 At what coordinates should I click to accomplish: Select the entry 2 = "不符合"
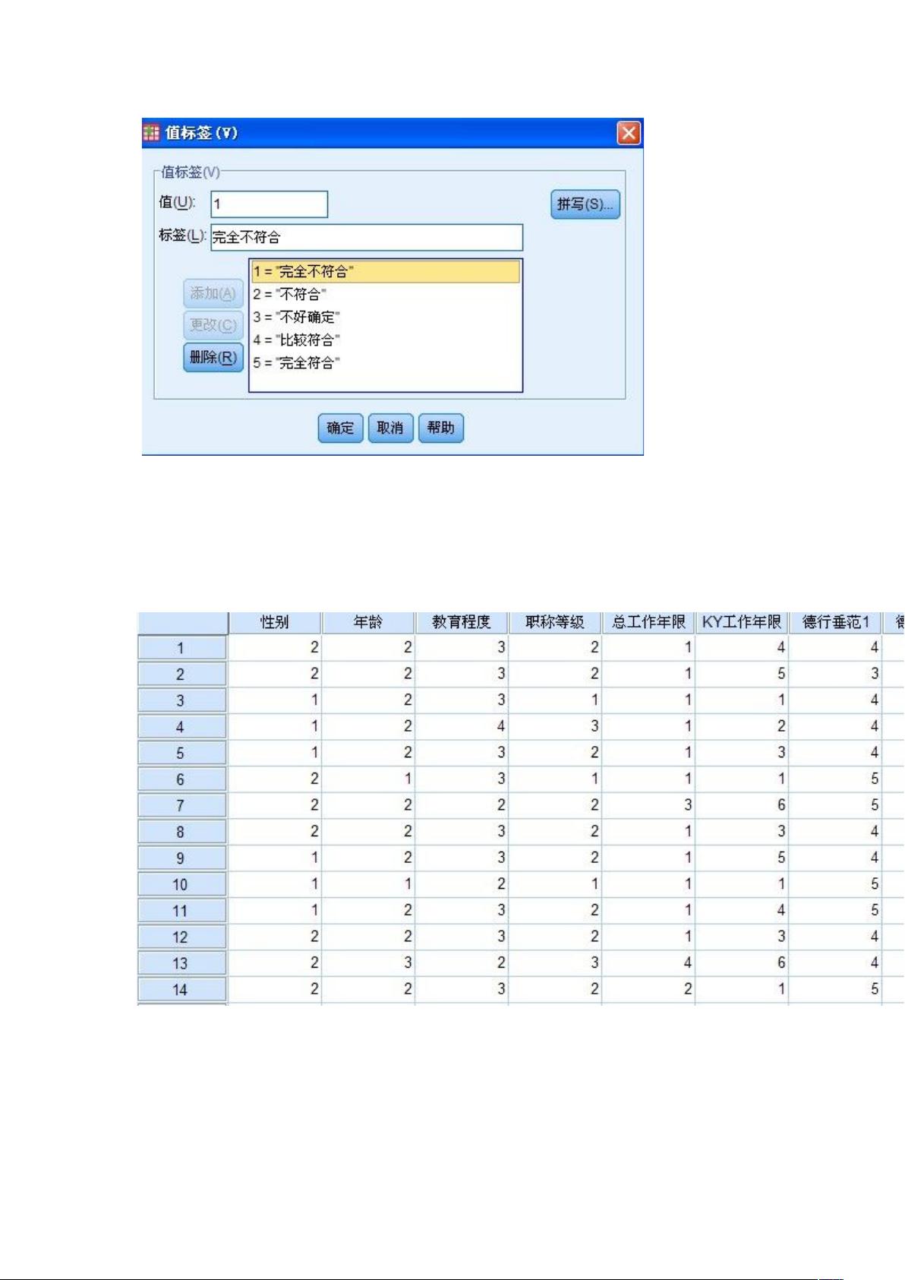pos(386,294)
